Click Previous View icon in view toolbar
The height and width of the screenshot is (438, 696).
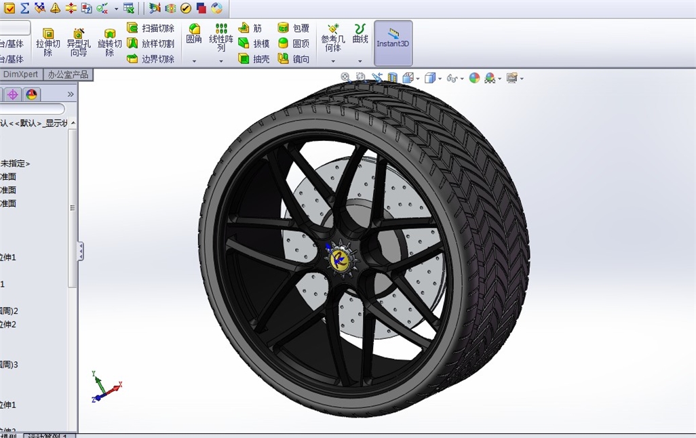pyautogui.click(x=376, y=77)
